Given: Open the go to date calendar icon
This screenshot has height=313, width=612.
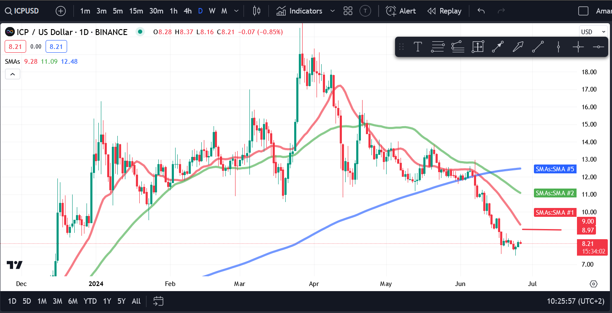Looking at the screenshot, I should tap(158, 301).
